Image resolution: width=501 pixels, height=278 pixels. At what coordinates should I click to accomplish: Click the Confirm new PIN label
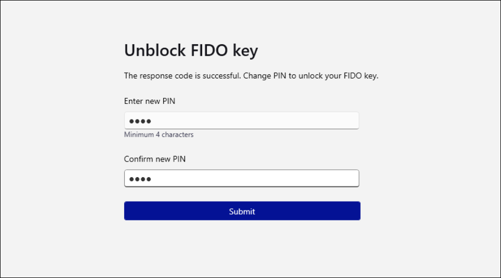click(x=154, y=159)
